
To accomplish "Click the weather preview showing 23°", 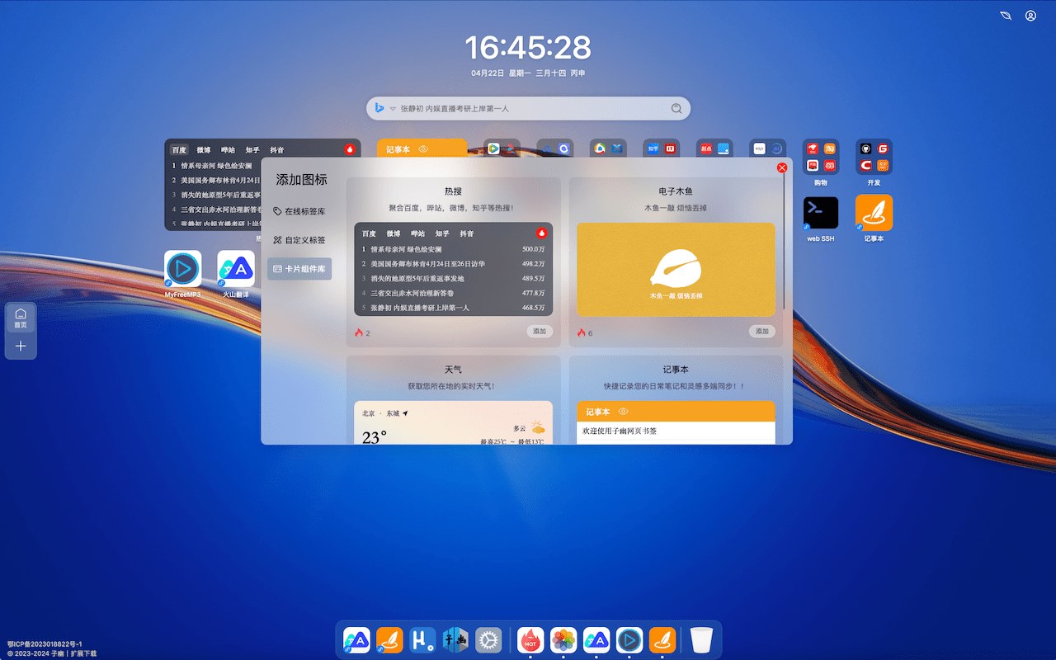I will coord(453,422).
